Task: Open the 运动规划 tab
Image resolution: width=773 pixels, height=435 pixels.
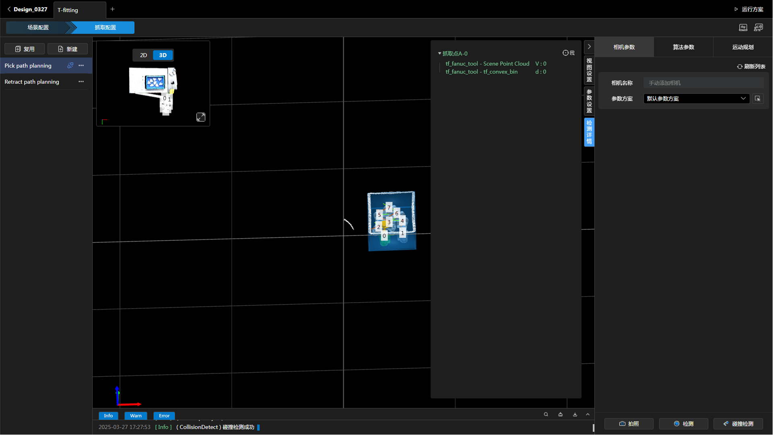Action: 743,47
